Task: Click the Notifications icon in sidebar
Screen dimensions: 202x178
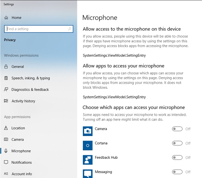Action: [x=6, y=162]
